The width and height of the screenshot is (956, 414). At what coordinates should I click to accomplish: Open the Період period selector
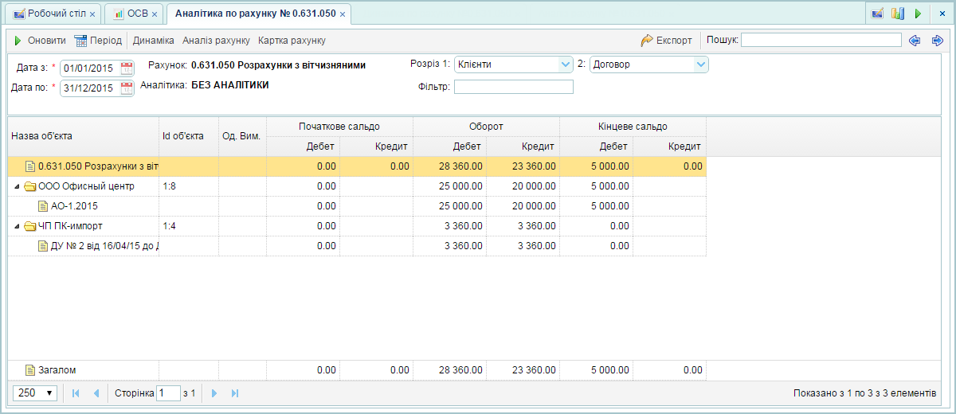[x=98, y=40]
